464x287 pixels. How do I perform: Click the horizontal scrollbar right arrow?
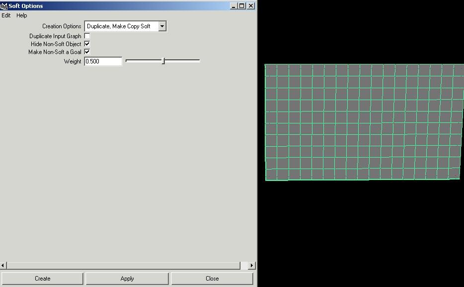point(252,266)
